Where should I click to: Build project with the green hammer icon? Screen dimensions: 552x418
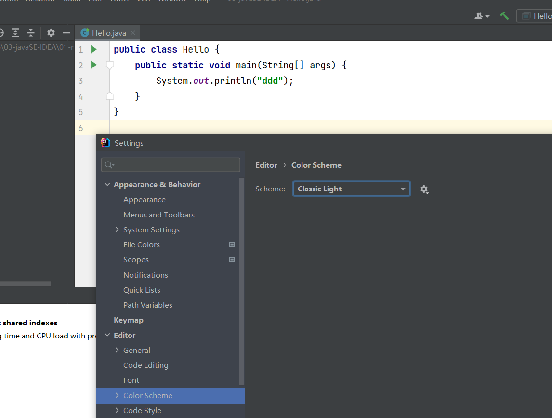click(x=504, y=16)
